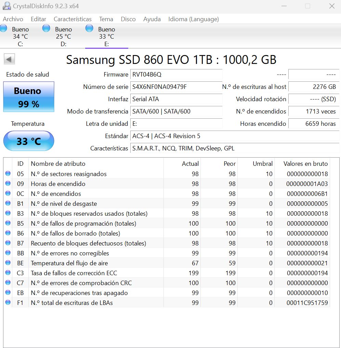The height and width of the screenshot is (348, 341).
Task: Select 'N.º de sectores reasignados' attribute name
Action: pyautogui.click(x=69, y=174)
